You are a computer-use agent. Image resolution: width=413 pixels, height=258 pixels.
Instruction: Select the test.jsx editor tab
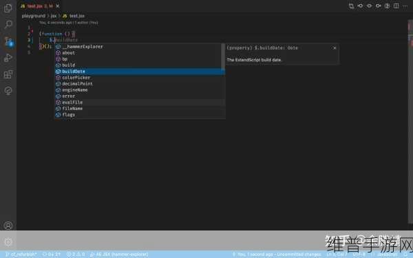pos(40,6)
